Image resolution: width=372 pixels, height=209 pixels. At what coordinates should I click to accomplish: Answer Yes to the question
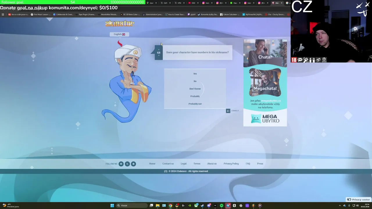click(x=195, y=74)
